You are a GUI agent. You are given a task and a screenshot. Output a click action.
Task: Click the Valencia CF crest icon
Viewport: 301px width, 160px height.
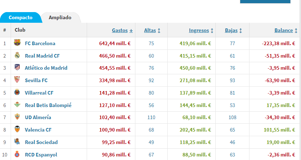pyautogui.click(x=17, y=129)
